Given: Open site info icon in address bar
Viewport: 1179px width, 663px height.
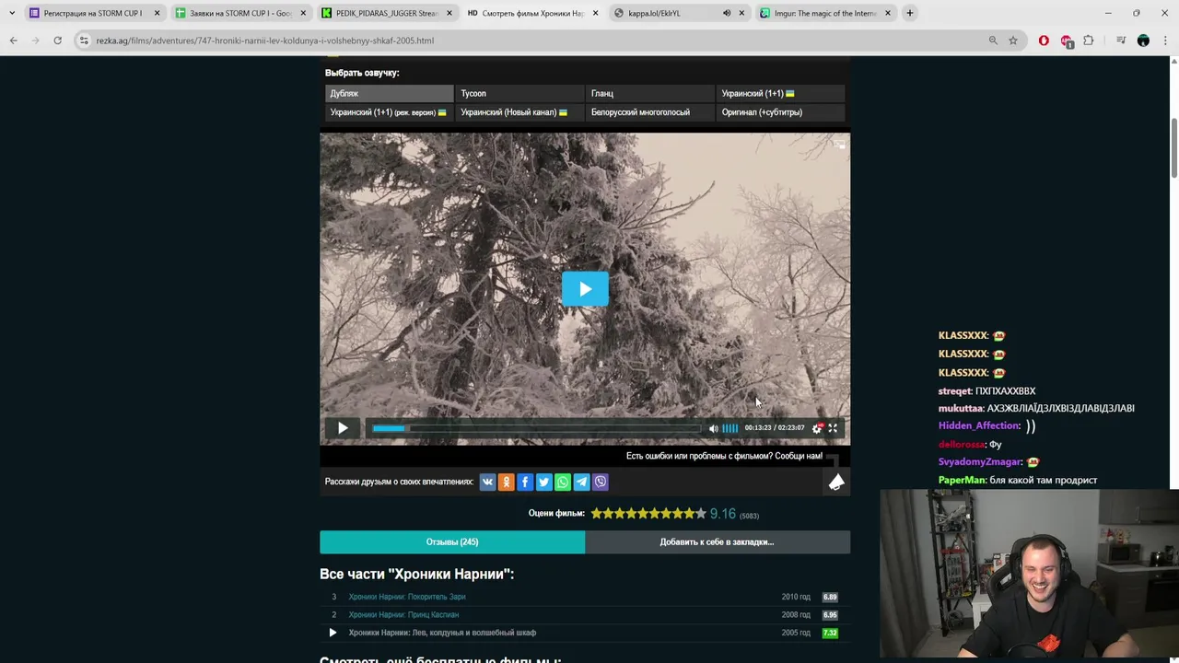Looking at the screenshot, I should (x=84, y=41).
